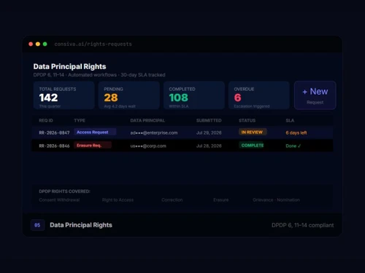Click the Data Principal Rights page heading
Image resolution: width=365 pixels, height=273 pixels.
[x=70, y=66]
